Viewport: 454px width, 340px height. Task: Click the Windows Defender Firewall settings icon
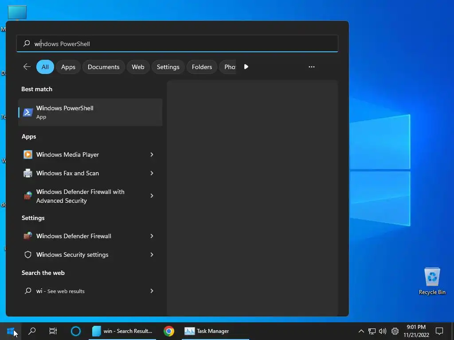[28, 236]
